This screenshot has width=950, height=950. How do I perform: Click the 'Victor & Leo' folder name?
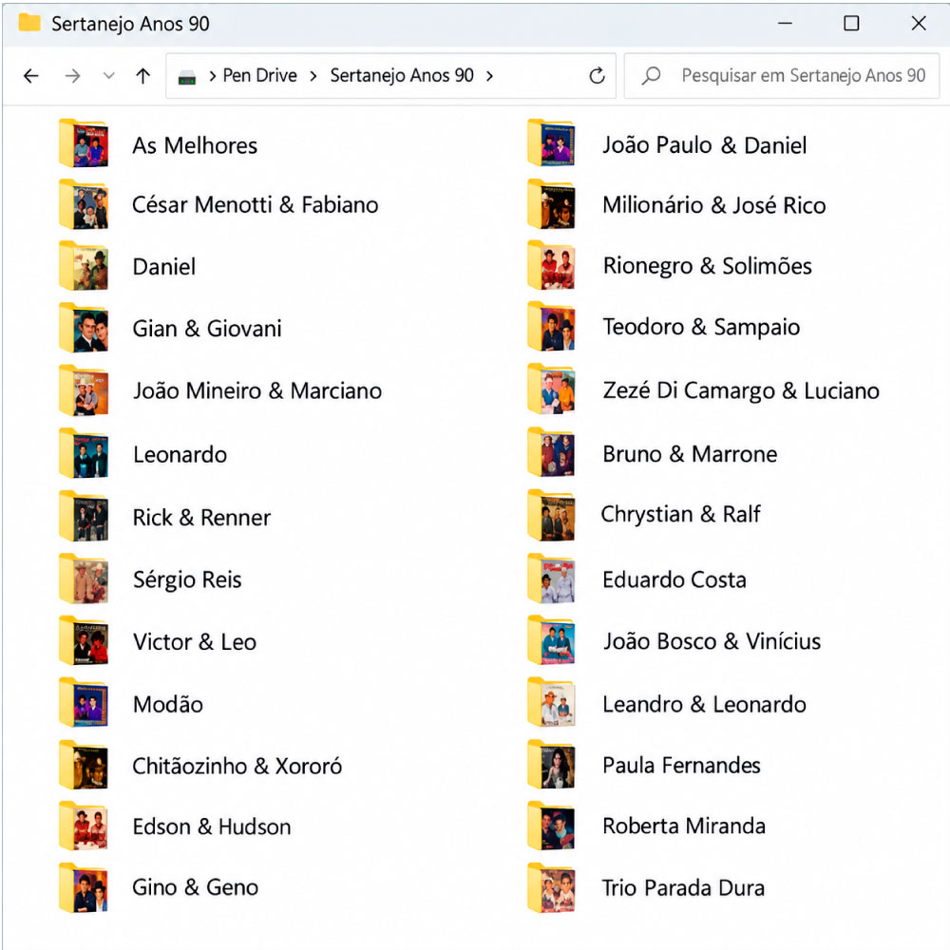point(195,642)
